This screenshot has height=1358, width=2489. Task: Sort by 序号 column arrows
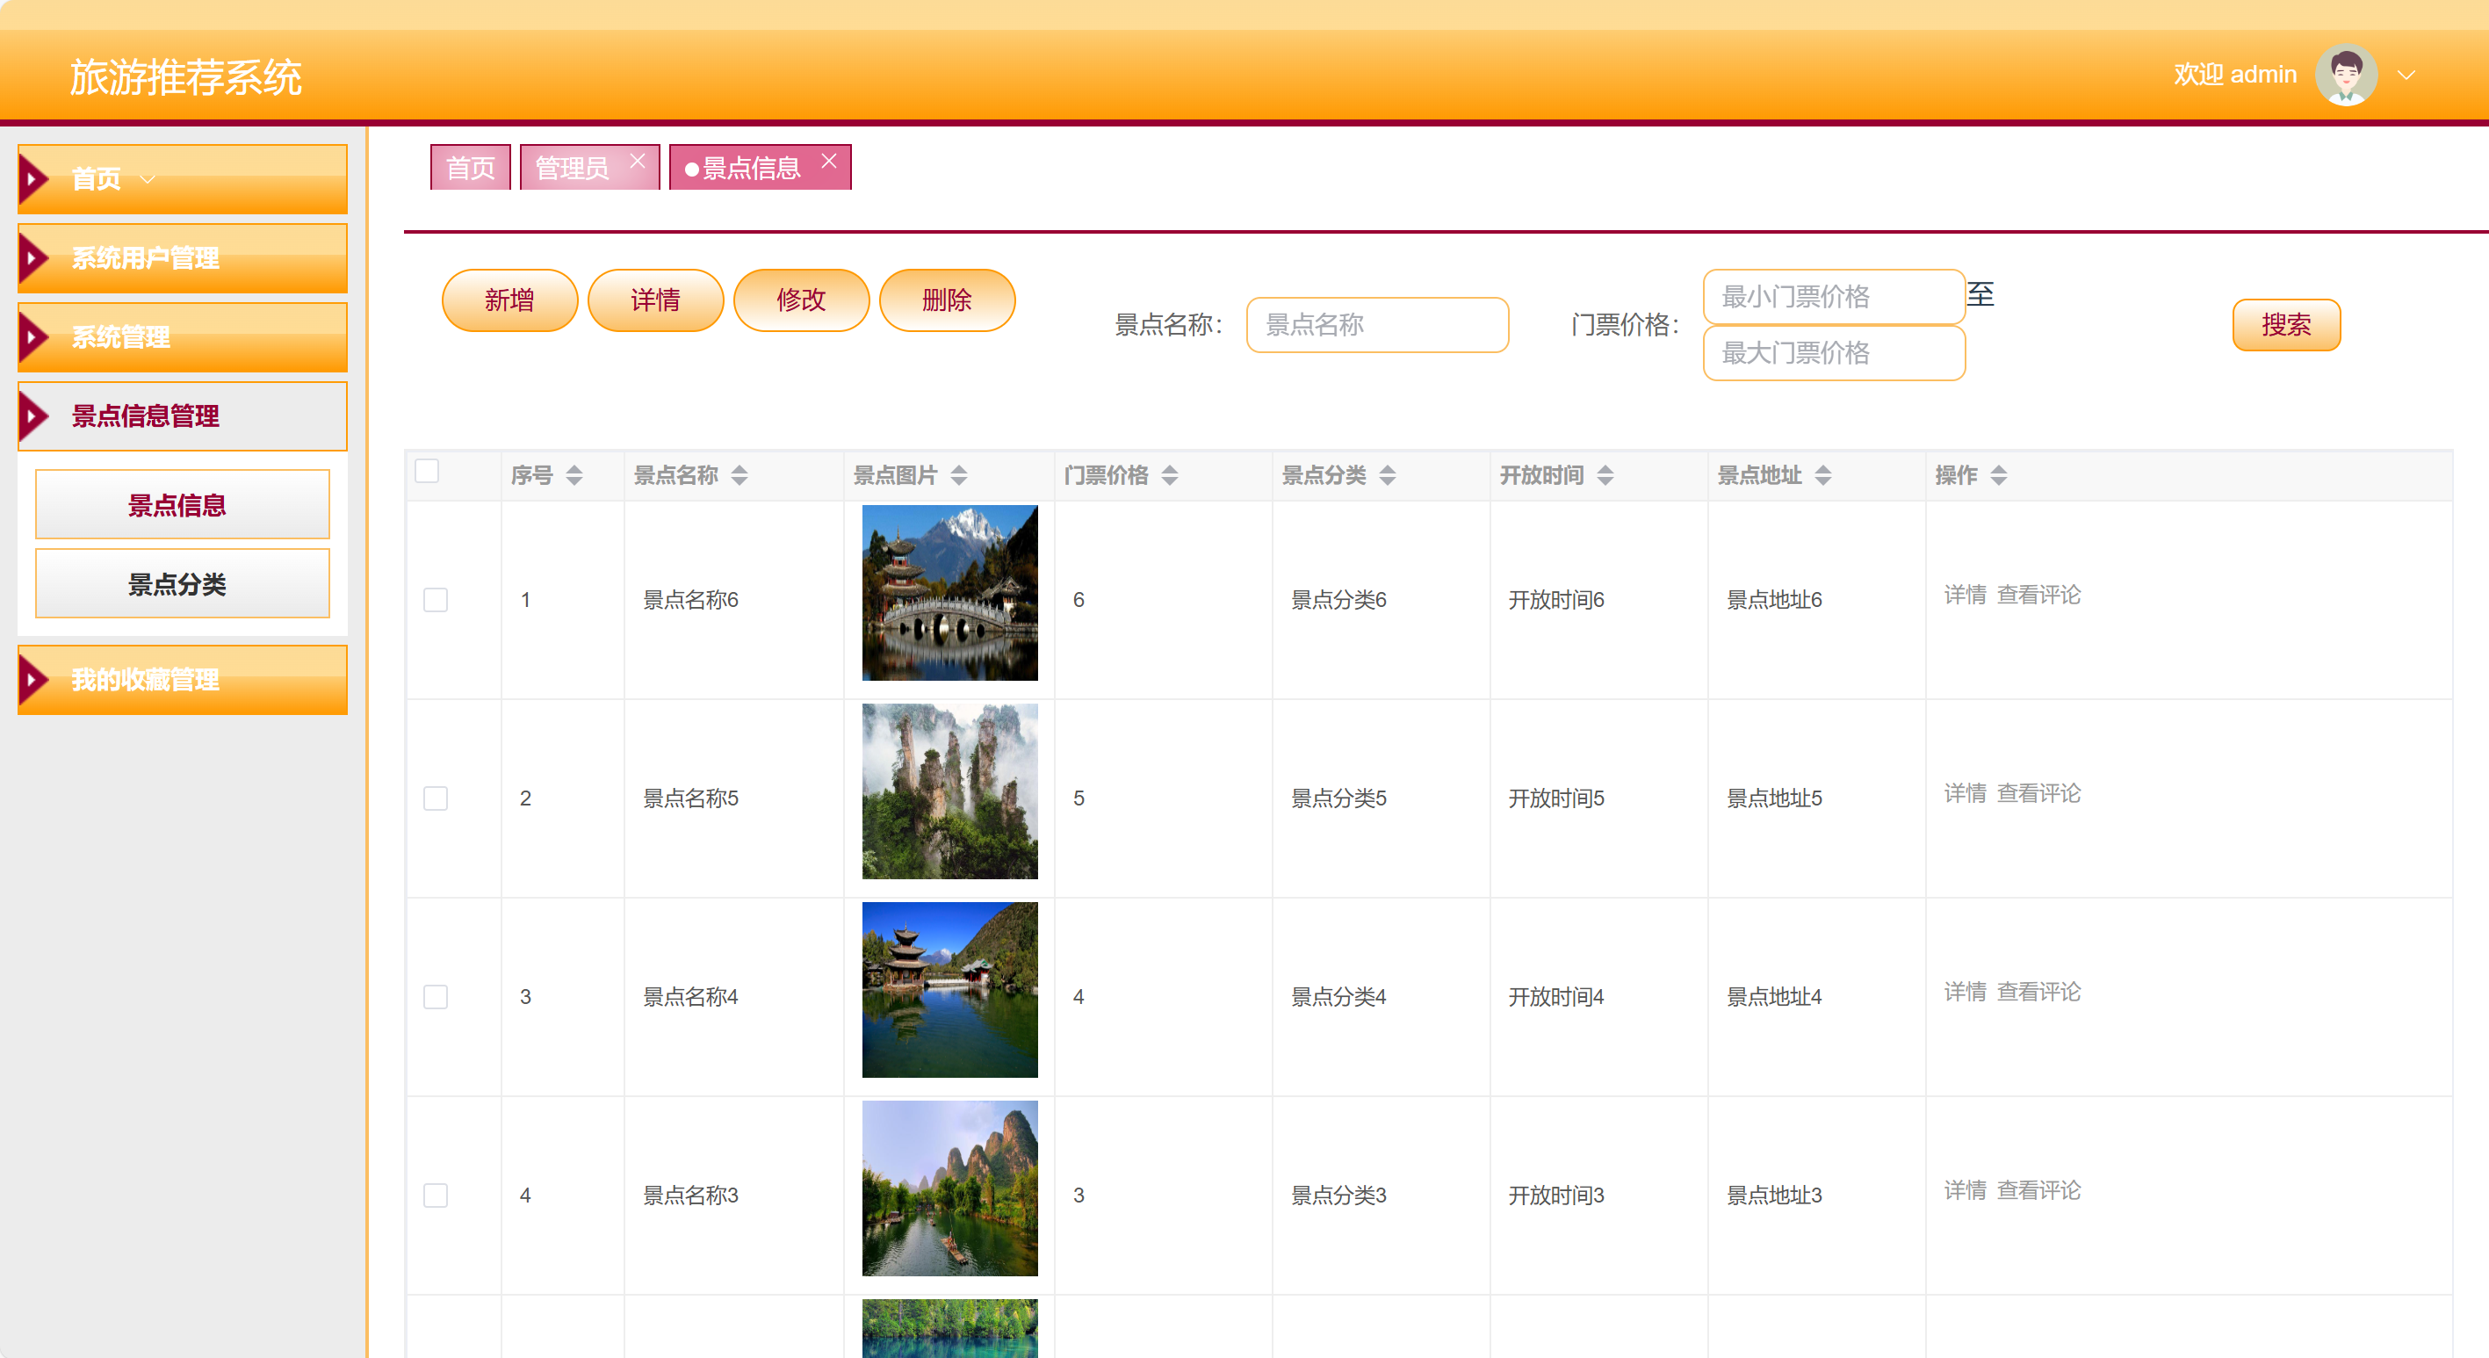pyautogui.click(x=574, y=474)
